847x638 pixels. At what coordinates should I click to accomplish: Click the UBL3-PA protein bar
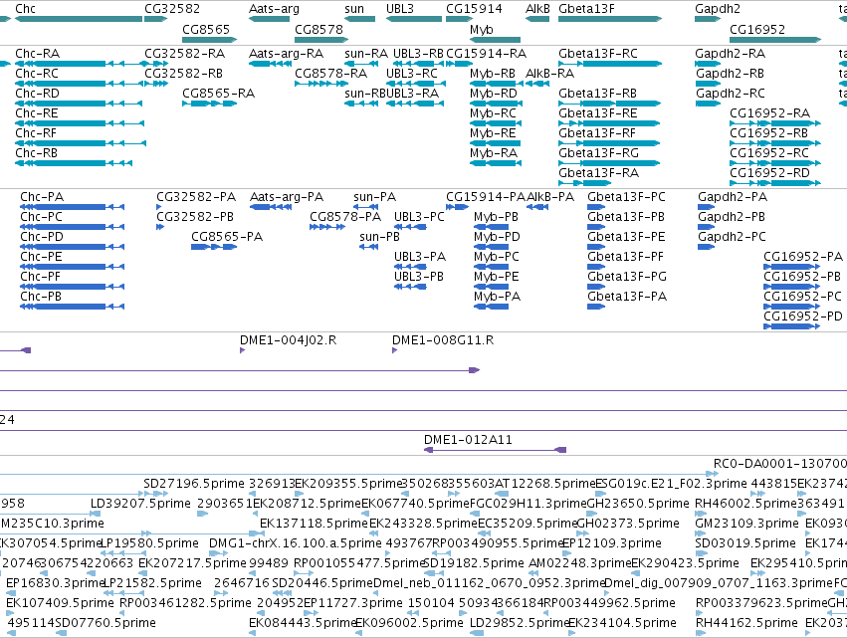point(410,267)
